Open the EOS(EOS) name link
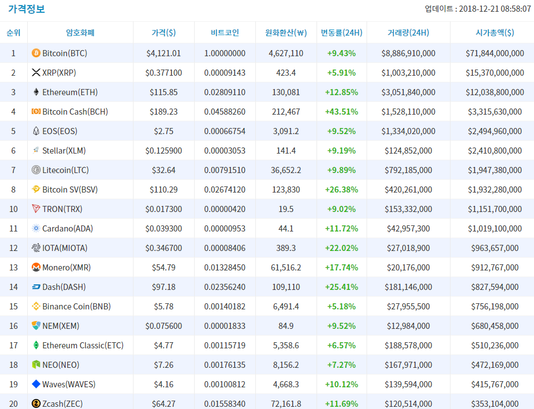The width and height of the screenshot is (534, 409). [60, 131]
